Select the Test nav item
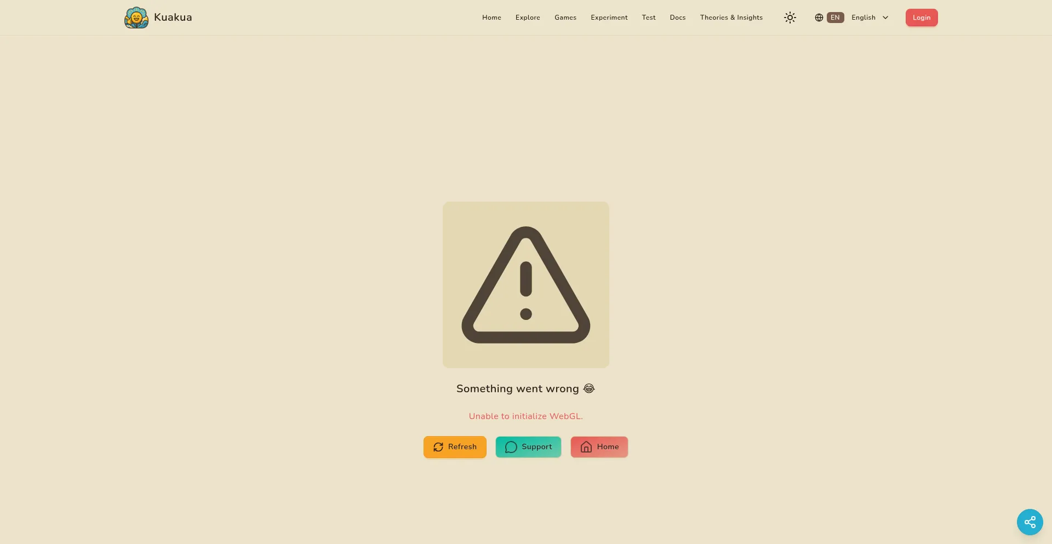This screenshot has width=1052, height=544. point(649,18)
